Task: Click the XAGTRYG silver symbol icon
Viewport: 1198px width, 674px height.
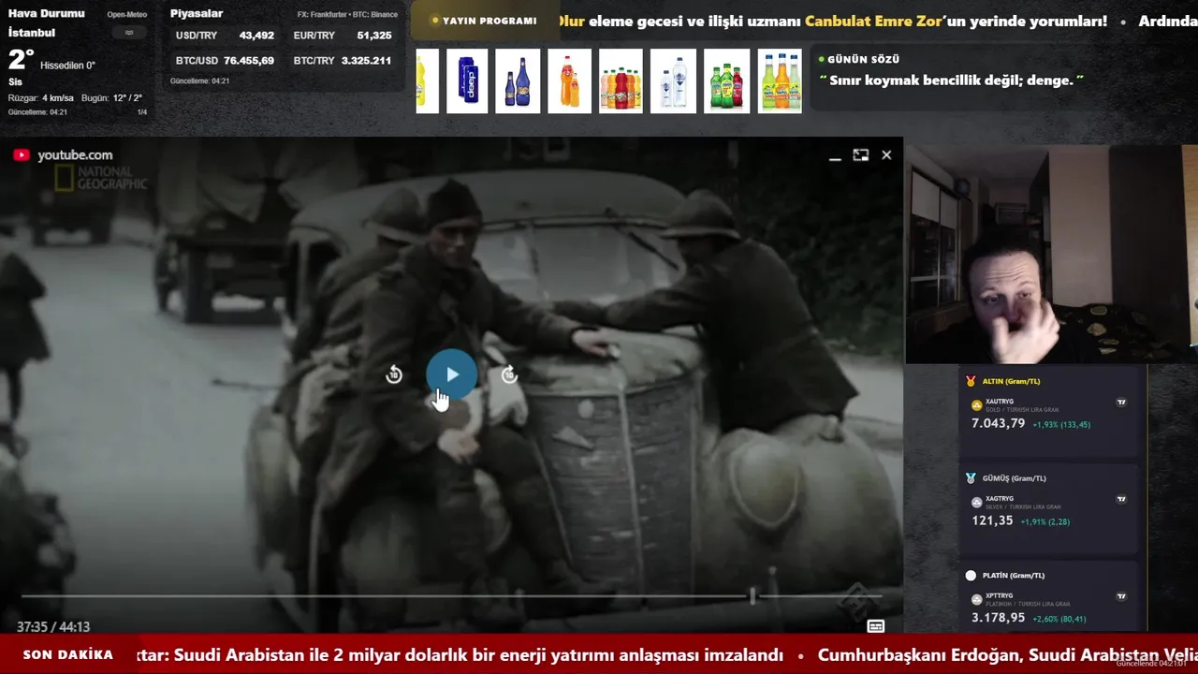Action: pyautogui.click(x=977, y=503)
